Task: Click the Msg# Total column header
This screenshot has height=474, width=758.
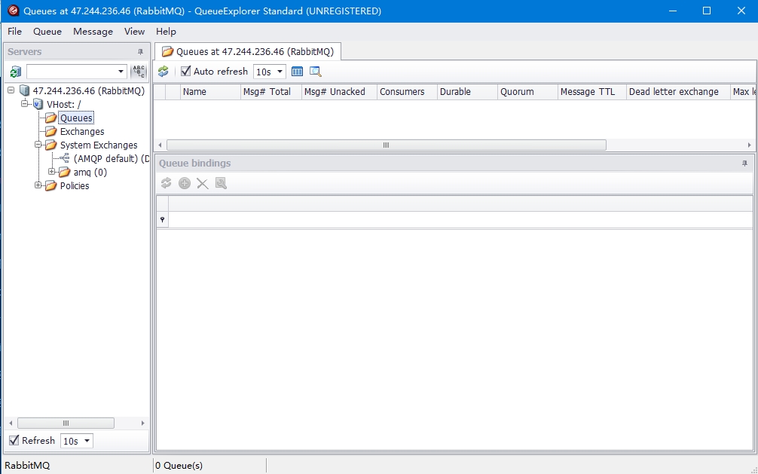Action: [x=270, y=92]
